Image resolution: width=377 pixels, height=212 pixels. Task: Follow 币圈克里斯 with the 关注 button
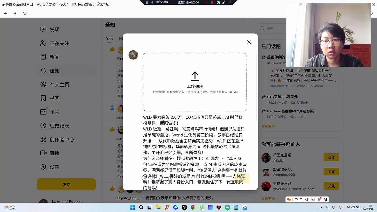(331, 158)
